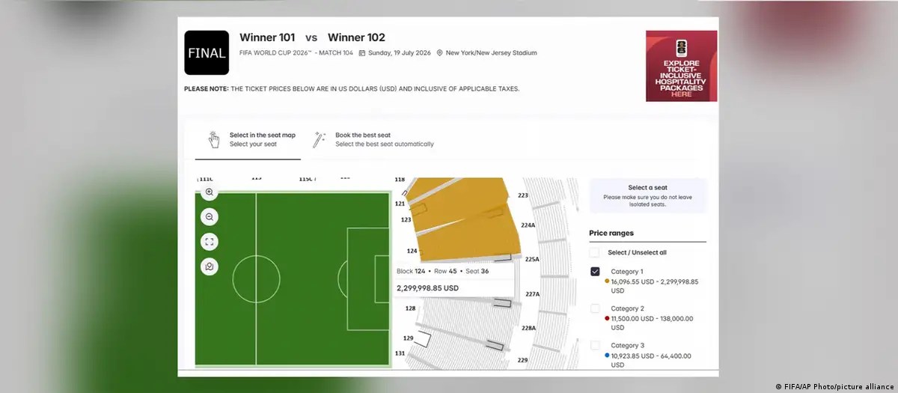The image size is (898, 393).
Task: Click the calendar icon beside match date
Action: [362, 53]
